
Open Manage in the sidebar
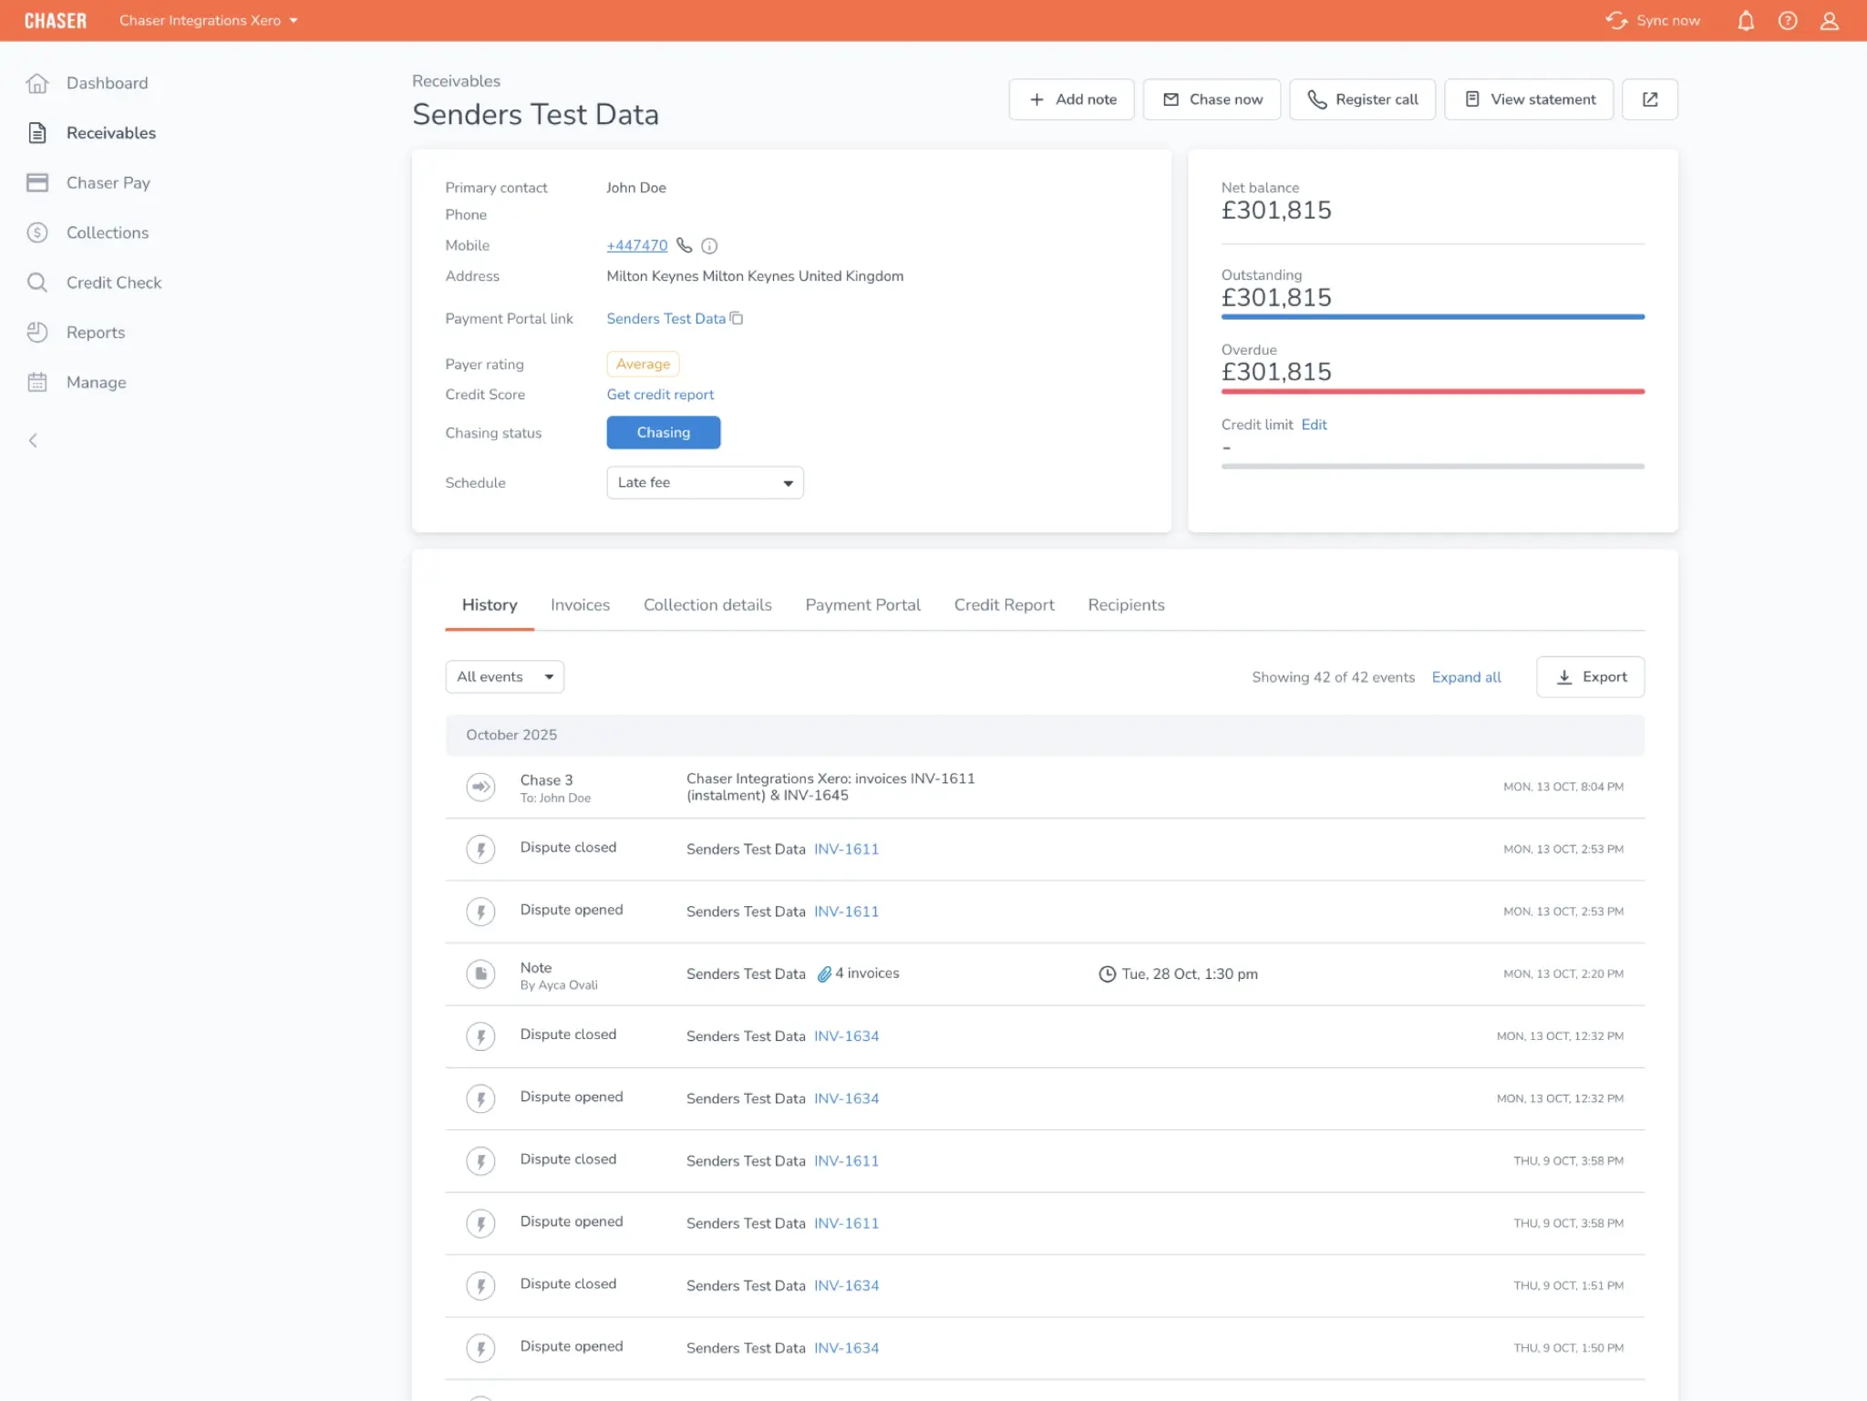click(97, 382)
